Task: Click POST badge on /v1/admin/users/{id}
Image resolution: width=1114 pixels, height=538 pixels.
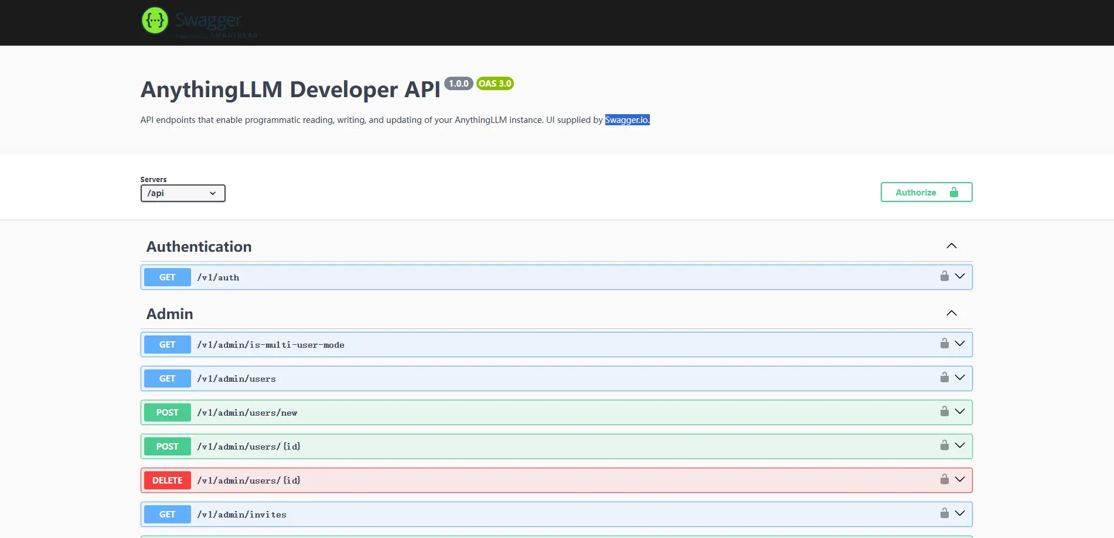Action: pyautogui.click(x=168, y=447)
